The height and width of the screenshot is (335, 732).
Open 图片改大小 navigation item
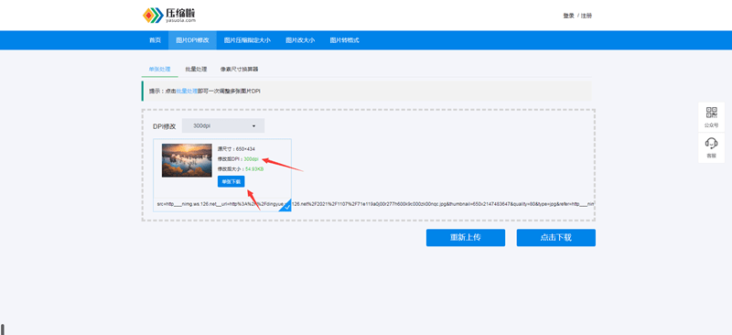pyautogui.click(x=300, y=40)
